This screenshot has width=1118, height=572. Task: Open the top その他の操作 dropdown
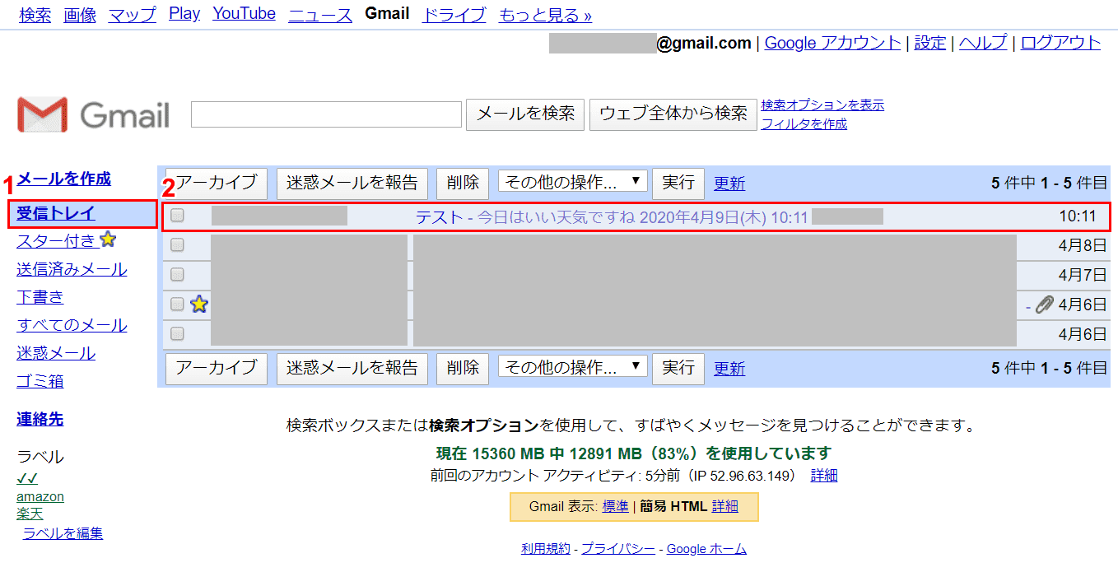click(573, 182)
